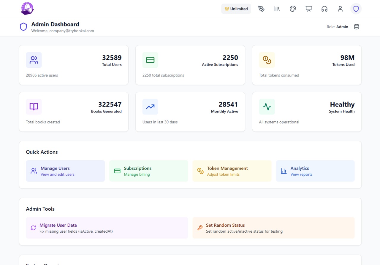Click the BookAI logo

point(27,9)
